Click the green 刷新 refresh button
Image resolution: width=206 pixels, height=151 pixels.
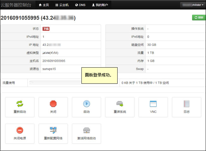coord(198,18)
